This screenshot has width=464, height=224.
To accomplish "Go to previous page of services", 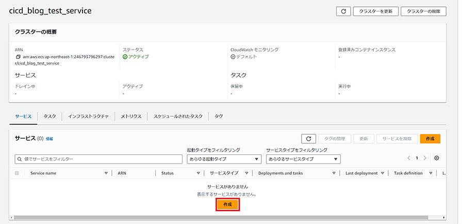I will point(409,158).
